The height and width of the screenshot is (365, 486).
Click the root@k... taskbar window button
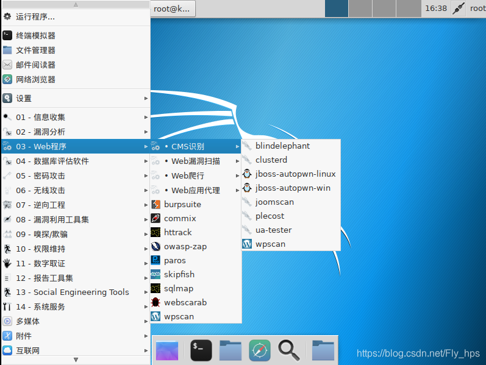173,9
